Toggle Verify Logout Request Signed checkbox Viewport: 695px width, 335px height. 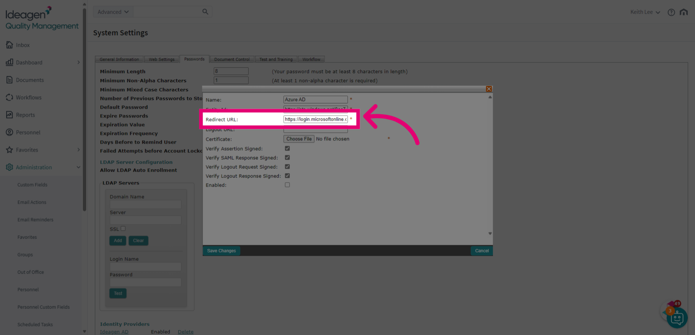(x=287, y=167)
